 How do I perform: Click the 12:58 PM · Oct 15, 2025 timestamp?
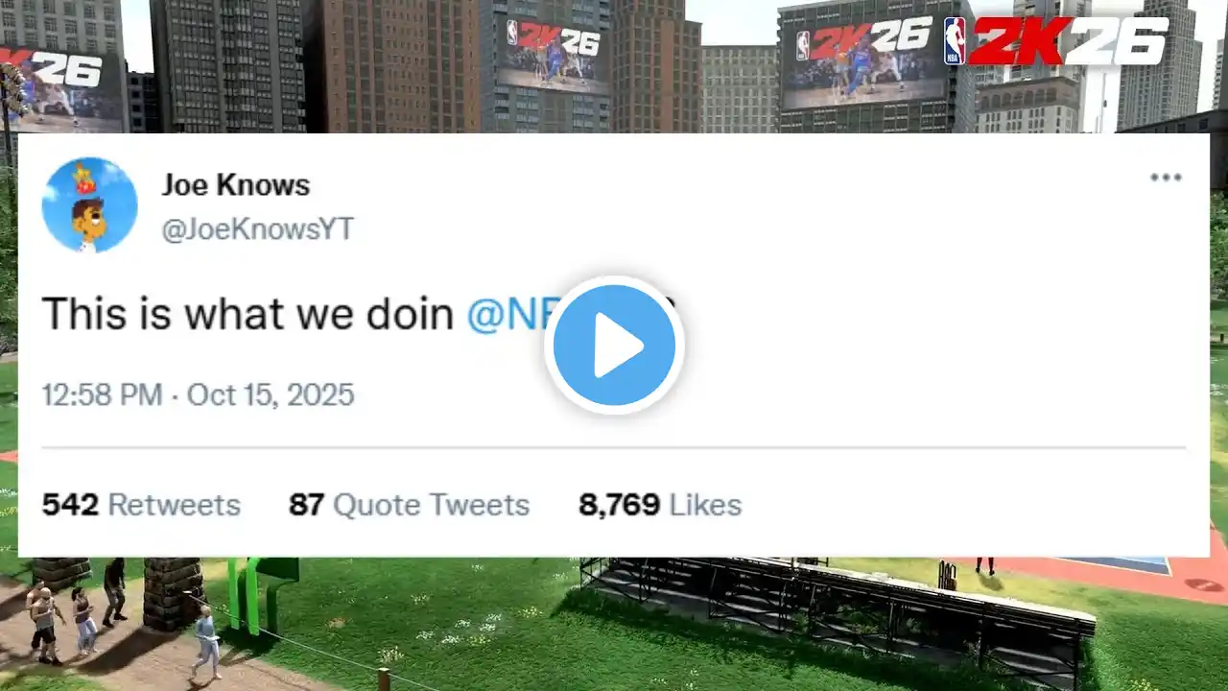click(x=199, y=395)
